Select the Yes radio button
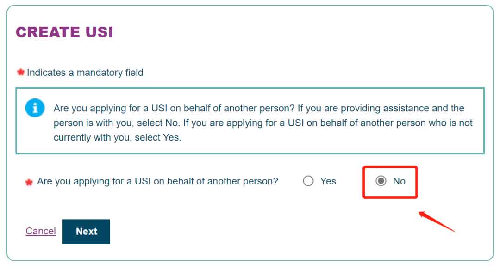500x270 pixels. (308, 181)
